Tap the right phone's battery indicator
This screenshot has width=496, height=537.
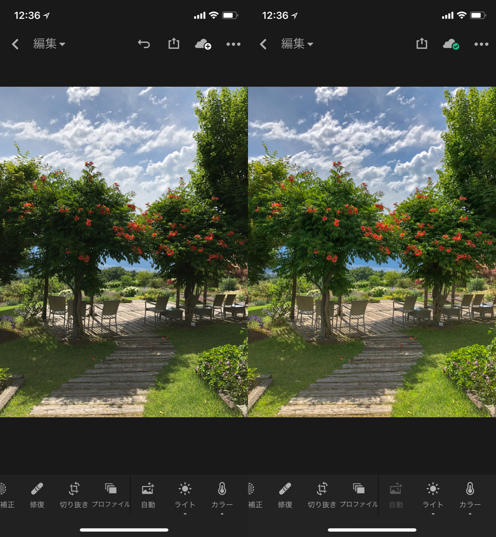point(478,16)
